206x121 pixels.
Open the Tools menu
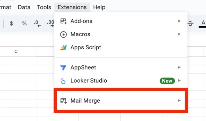pos(44,7)
